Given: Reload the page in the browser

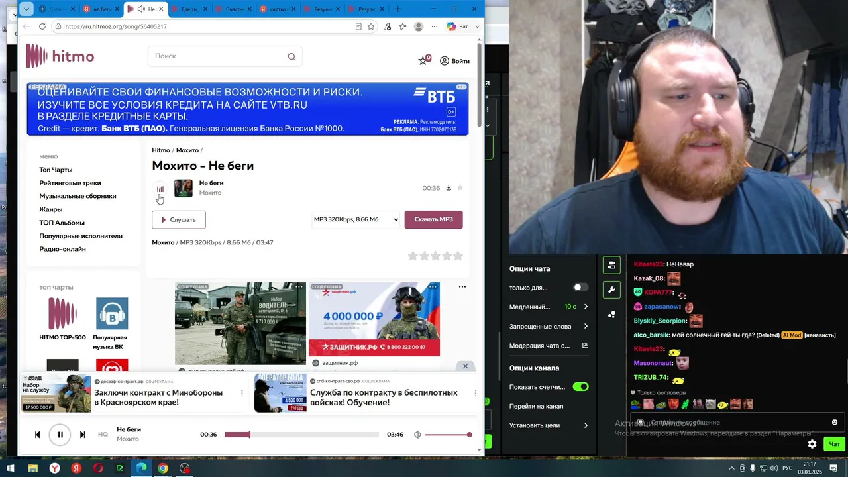Looking at the screenshot, I should (42, 26).
